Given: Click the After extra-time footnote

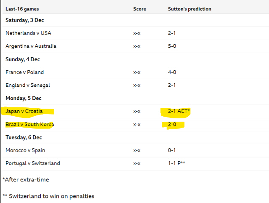Looking at the screenshot, I should click(x=26, y=179).
